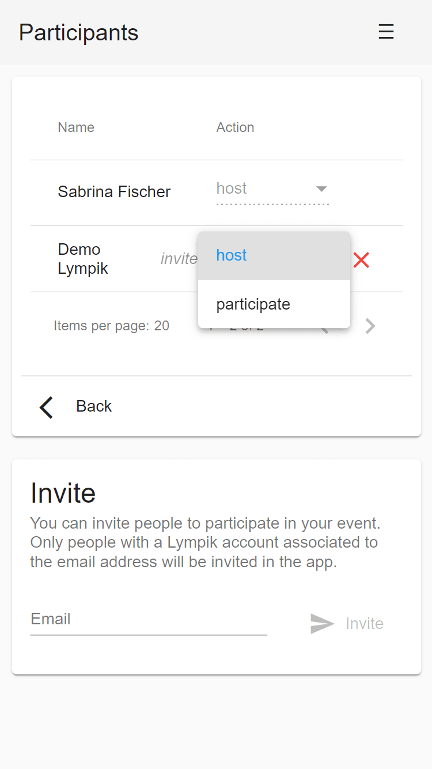Image resolution: width=432 pixels, height=769 pixels.
Task: Choose the participate option
Action: pos(274,304)
